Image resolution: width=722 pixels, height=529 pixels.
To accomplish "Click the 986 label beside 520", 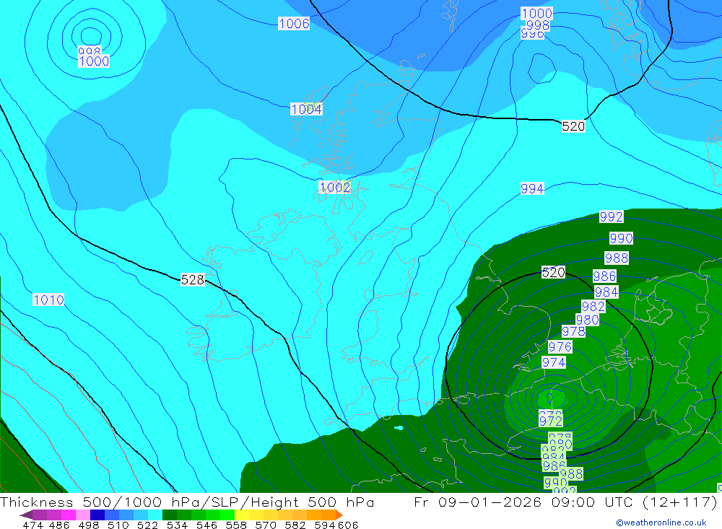I will pyautogui.click(x=604, y=276).
